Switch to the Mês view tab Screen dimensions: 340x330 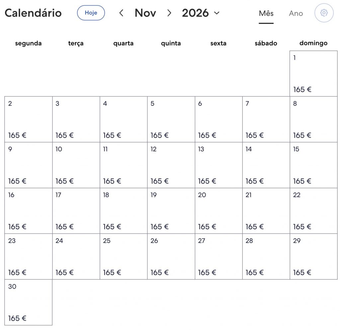pyautogui.click(x=266, y=13)
